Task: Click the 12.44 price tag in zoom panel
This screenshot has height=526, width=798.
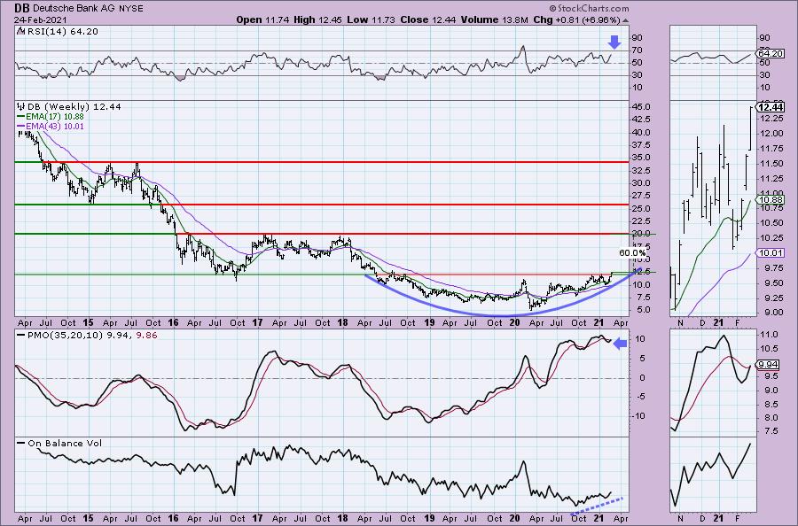Action: pos(770,107)
